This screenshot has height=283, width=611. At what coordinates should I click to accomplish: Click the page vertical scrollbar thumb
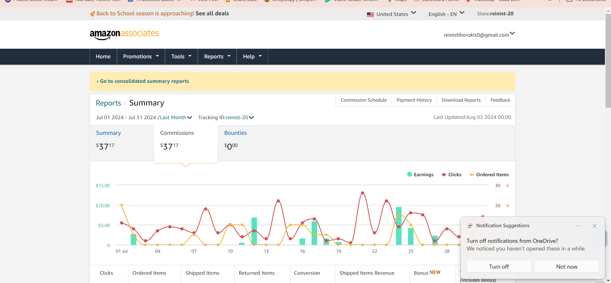pyautogui.click(x=608, y=61)
